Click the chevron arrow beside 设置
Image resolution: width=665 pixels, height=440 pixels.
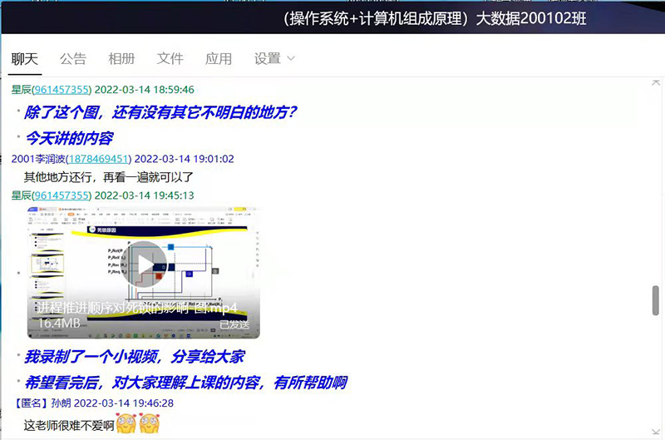(x=290, y=59)
